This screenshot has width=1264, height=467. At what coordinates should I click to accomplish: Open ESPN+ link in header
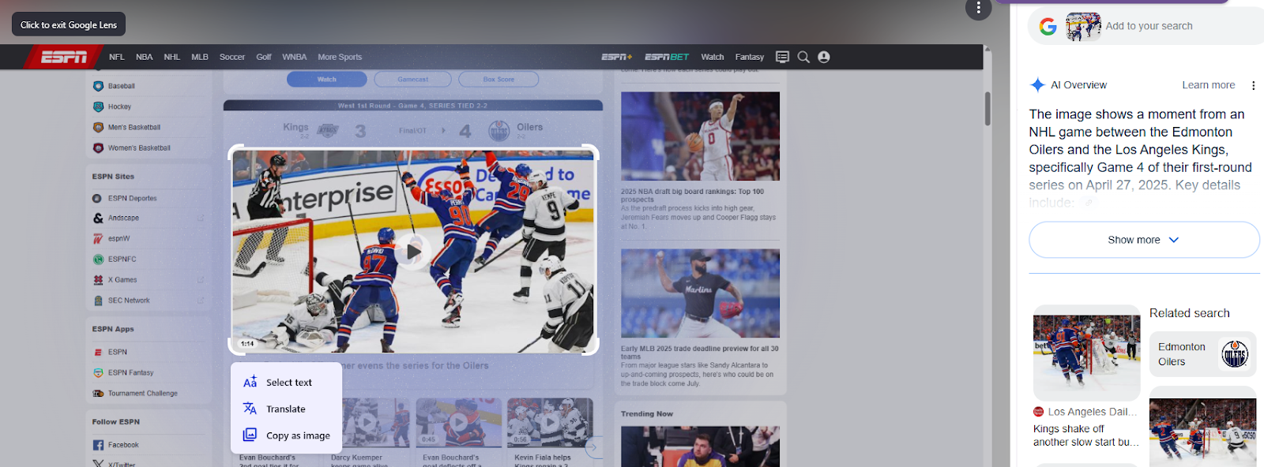click(616, 57)
